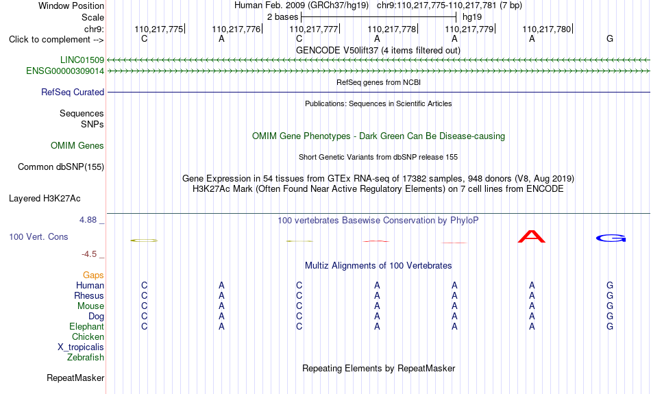Select the Chicken species row label

click(88, 336)
